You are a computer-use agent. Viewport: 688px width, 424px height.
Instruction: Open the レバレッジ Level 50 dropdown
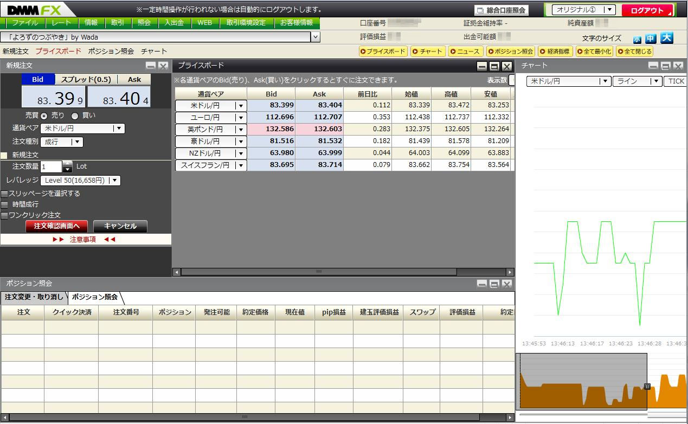coord(80,180)
